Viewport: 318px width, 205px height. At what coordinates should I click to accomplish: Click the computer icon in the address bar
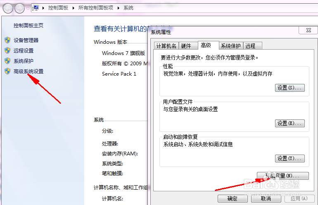pos(36,8)
